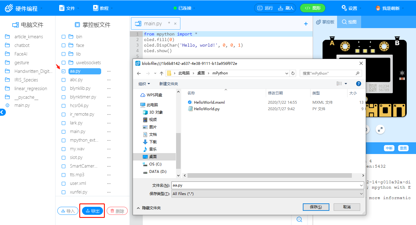Refresh the mPython folder listing

293,73
